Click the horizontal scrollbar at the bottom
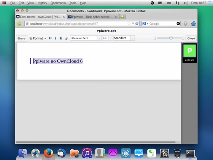This screenshot has height=160, width=213. coord(95,142)
